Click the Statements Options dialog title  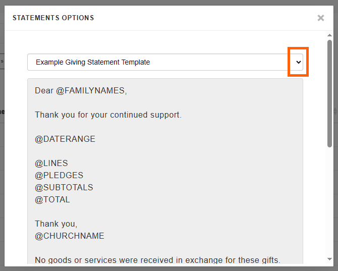click(x=53, y=18)
